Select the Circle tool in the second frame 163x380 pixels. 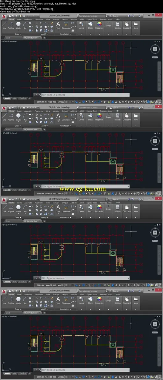pyautogui.click(x=18, y=117)
